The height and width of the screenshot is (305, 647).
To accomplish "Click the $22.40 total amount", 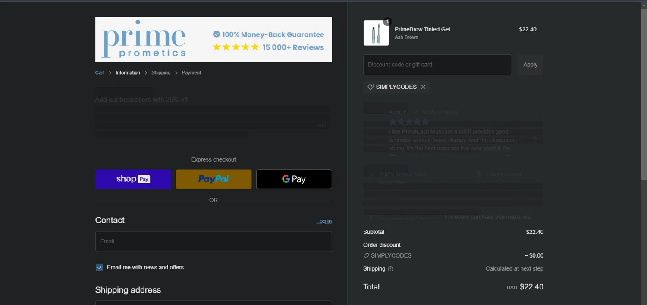I will (531, 287).
